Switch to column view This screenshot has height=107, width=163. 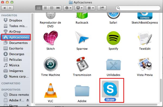coord(52,8)
